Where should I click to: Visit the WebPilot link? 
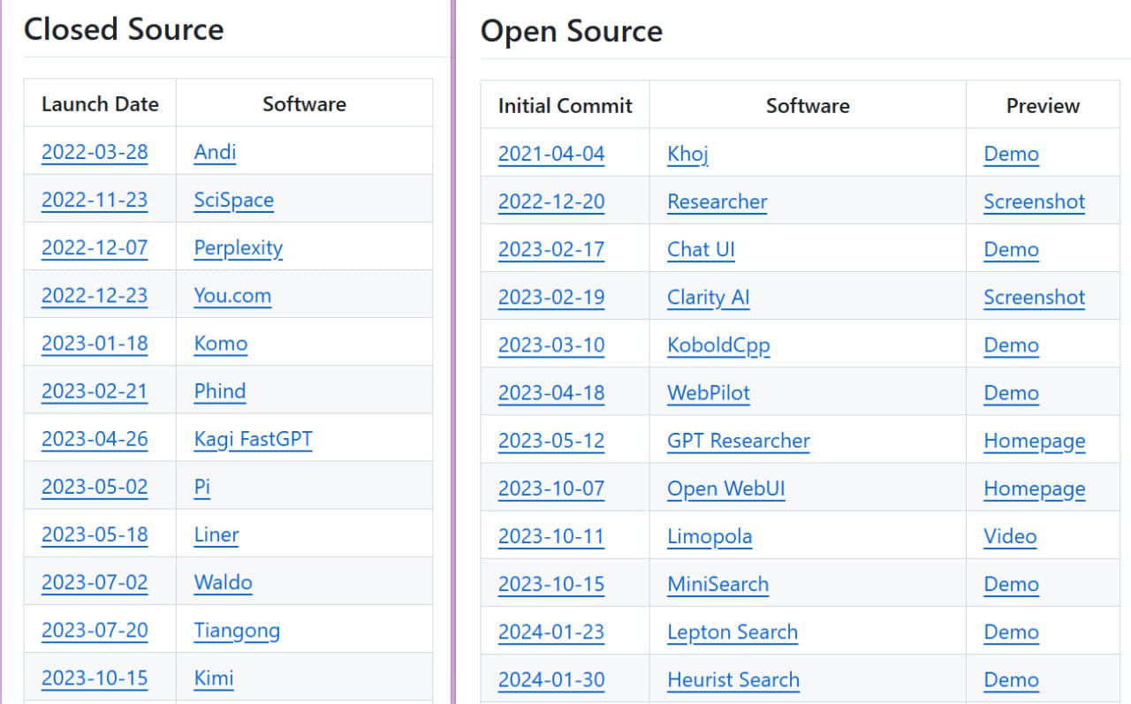click(x=709, y=392)
